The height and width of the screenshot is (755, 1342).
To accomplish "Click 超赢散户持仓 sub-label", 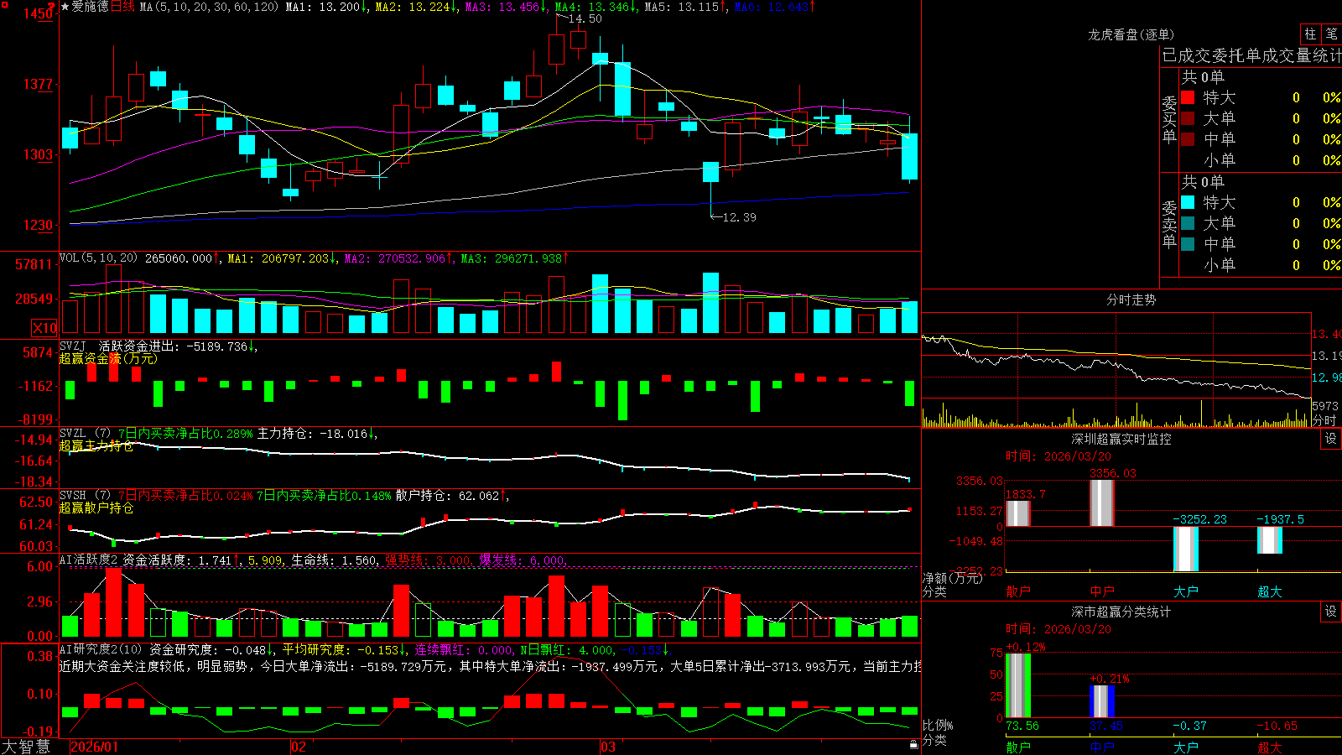I will (96, 508).
